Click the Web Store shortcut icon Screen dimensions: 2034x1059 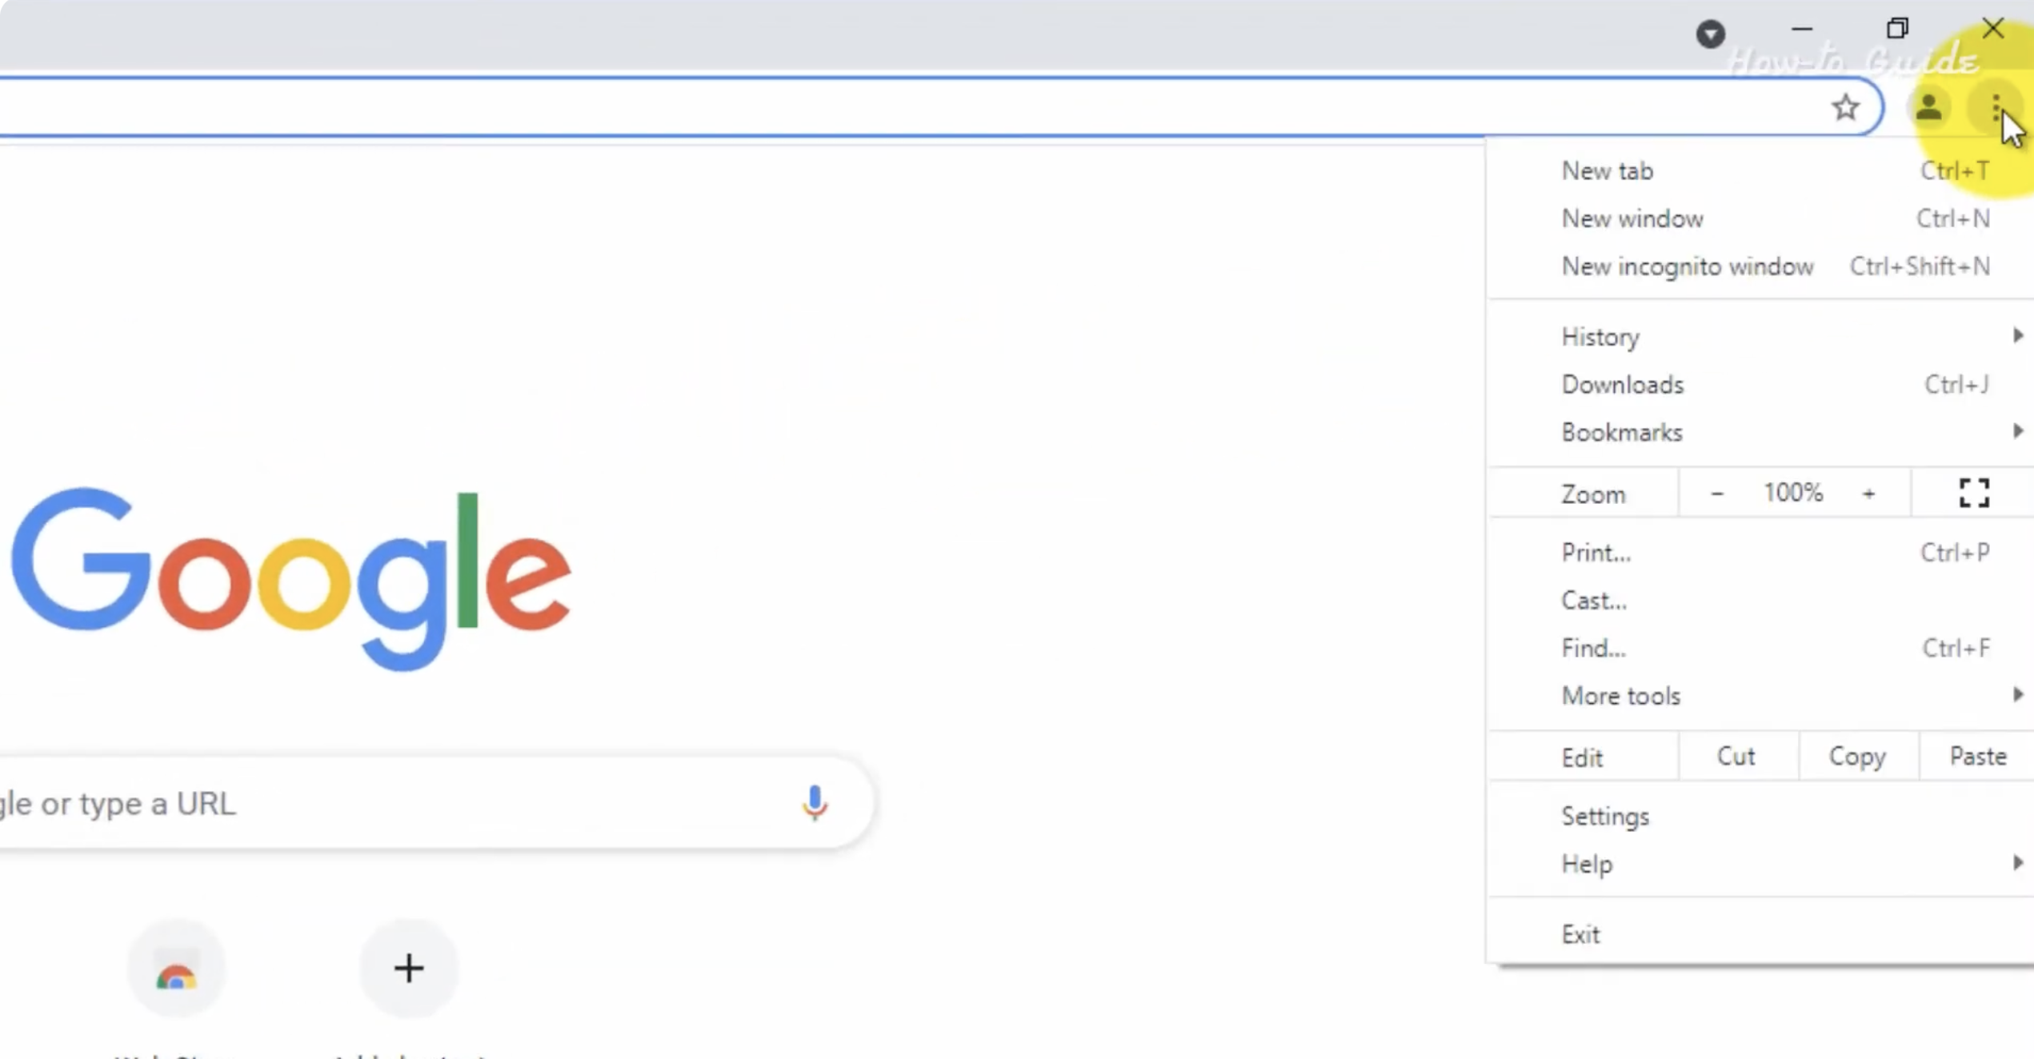coord(176,969)
